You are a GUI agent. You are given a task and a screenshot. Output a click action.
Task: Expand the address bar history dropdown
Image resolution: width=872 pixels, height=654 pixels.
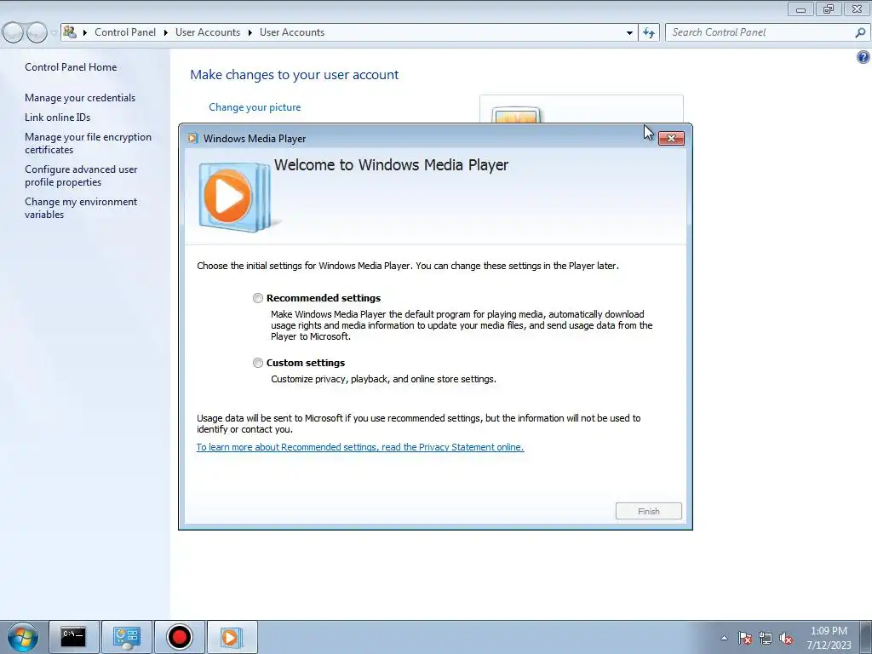point(629,33)
